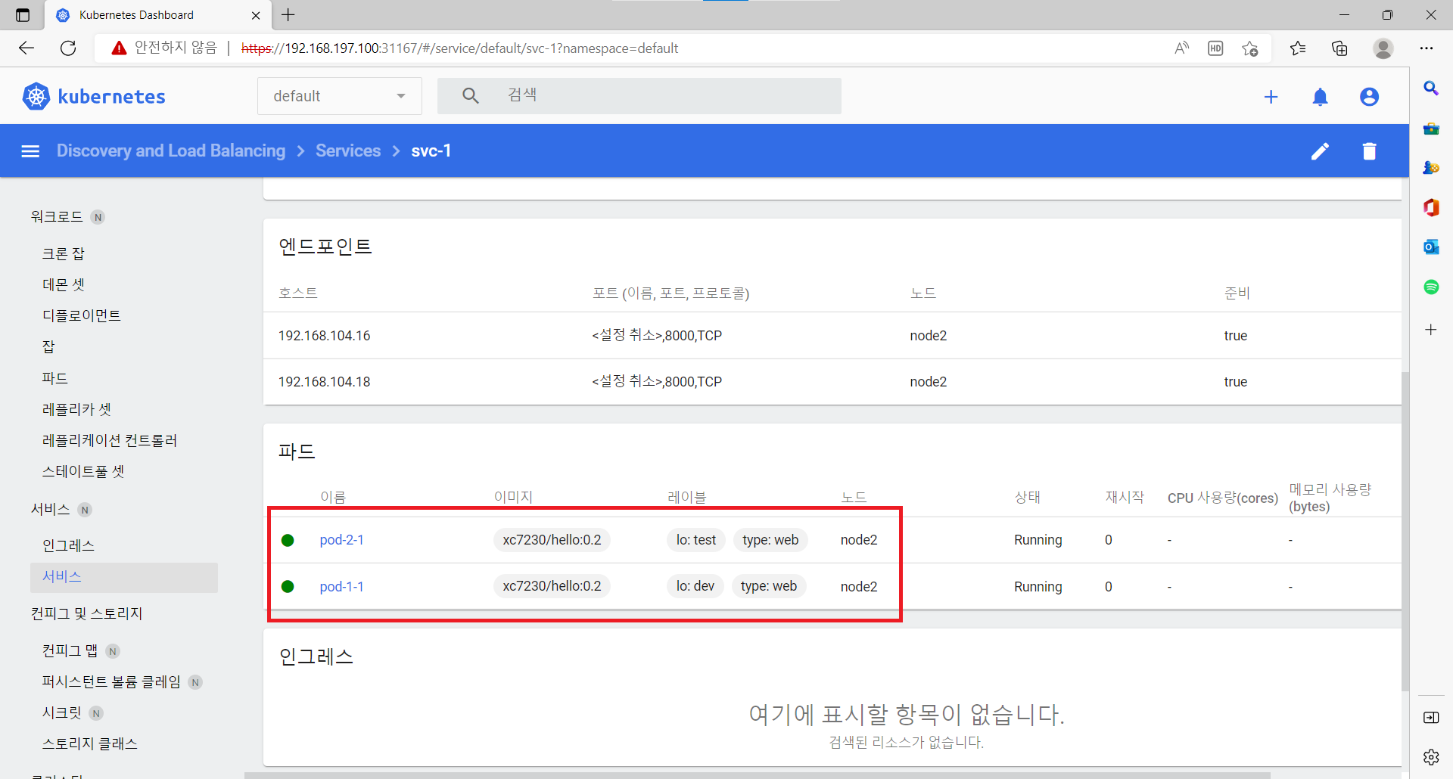The image size is (1453, 779).
Task: Open the pod-2-1 link
Action: point(341,540)
